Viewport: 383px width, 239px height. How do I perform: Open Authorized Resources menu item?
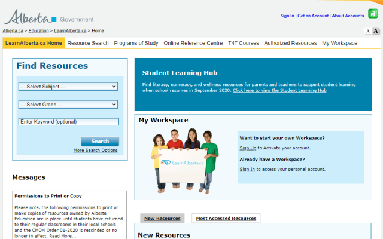point(290,43)
